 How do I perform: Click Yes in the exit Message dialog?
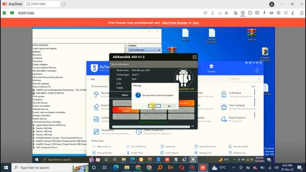154,106
